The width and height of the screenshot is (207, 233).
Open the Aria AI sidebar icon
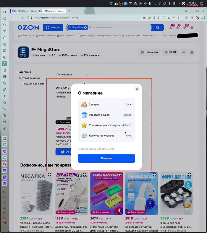tap(5, 138)
